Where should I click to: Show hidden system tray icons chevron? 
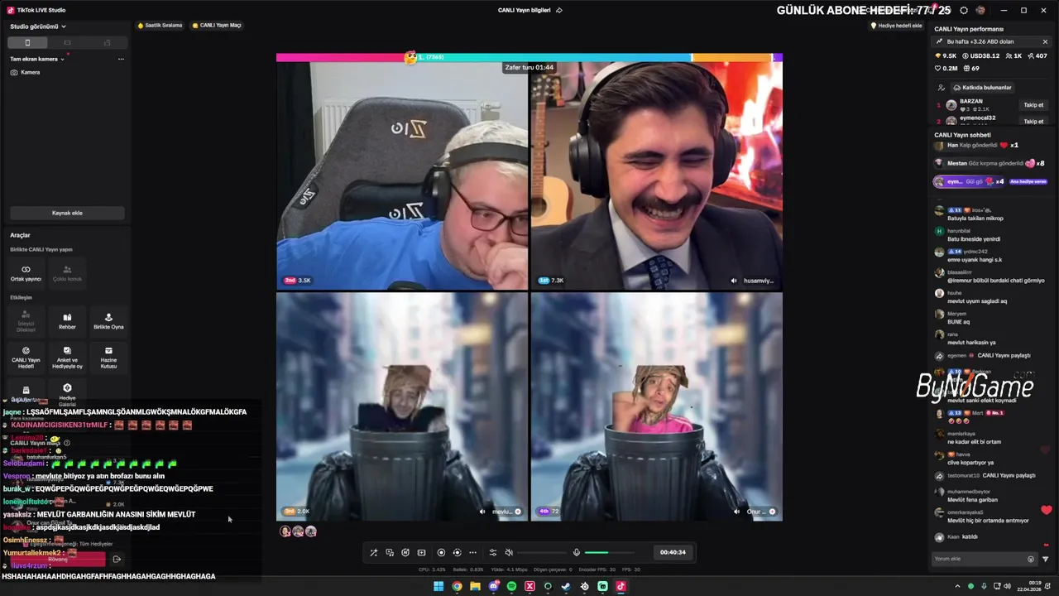958,586
